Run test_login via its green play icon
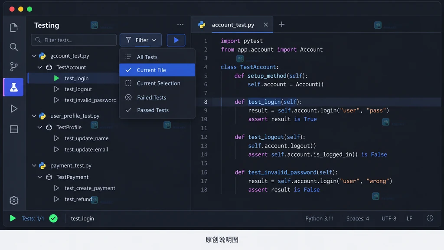Image resolution: width=444 pixels, height=250 pixels. coord(57,78)
